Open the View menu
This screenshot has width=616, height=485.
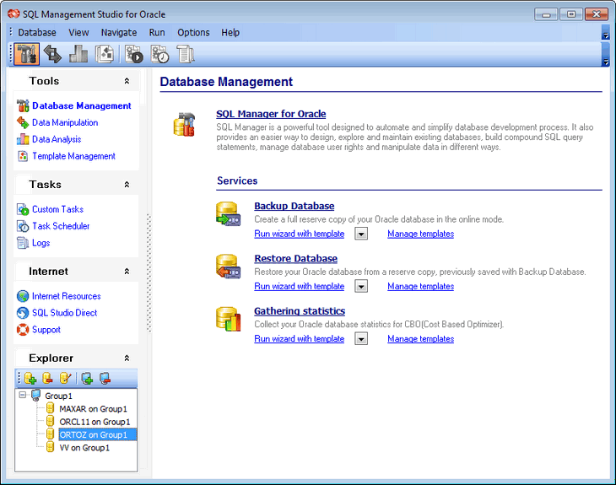[78, 33]
